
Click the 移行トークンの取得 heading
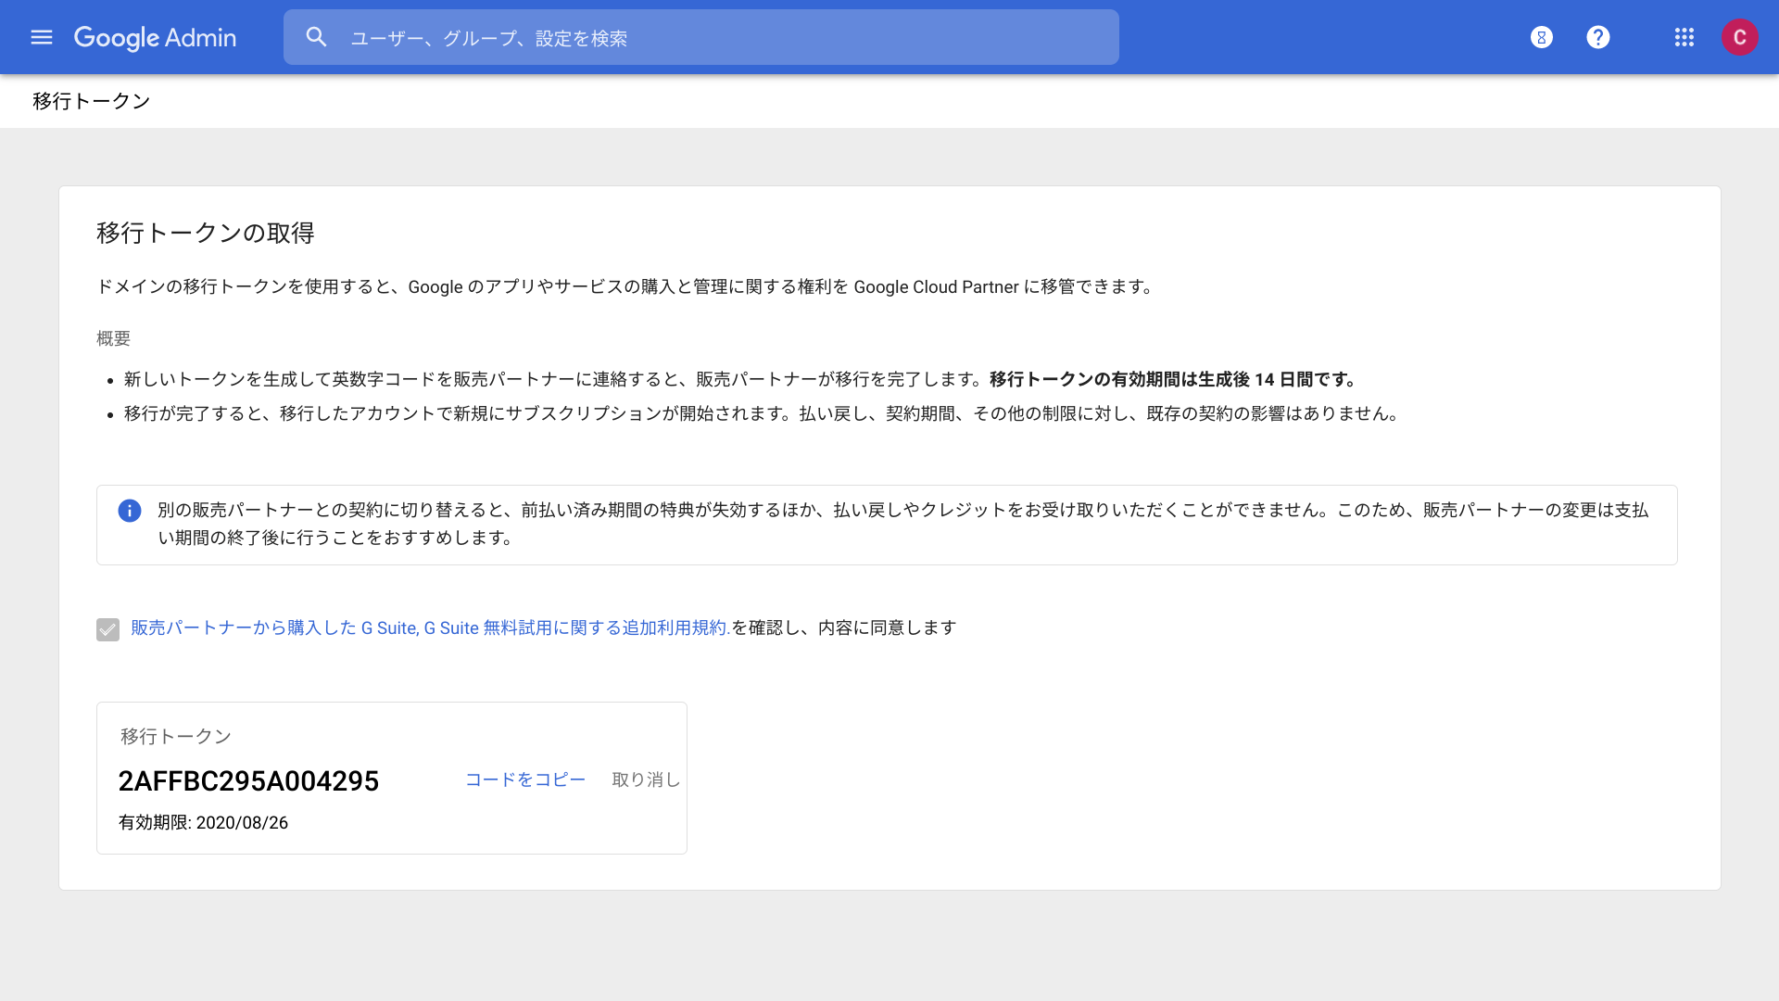tap(206, 233)
